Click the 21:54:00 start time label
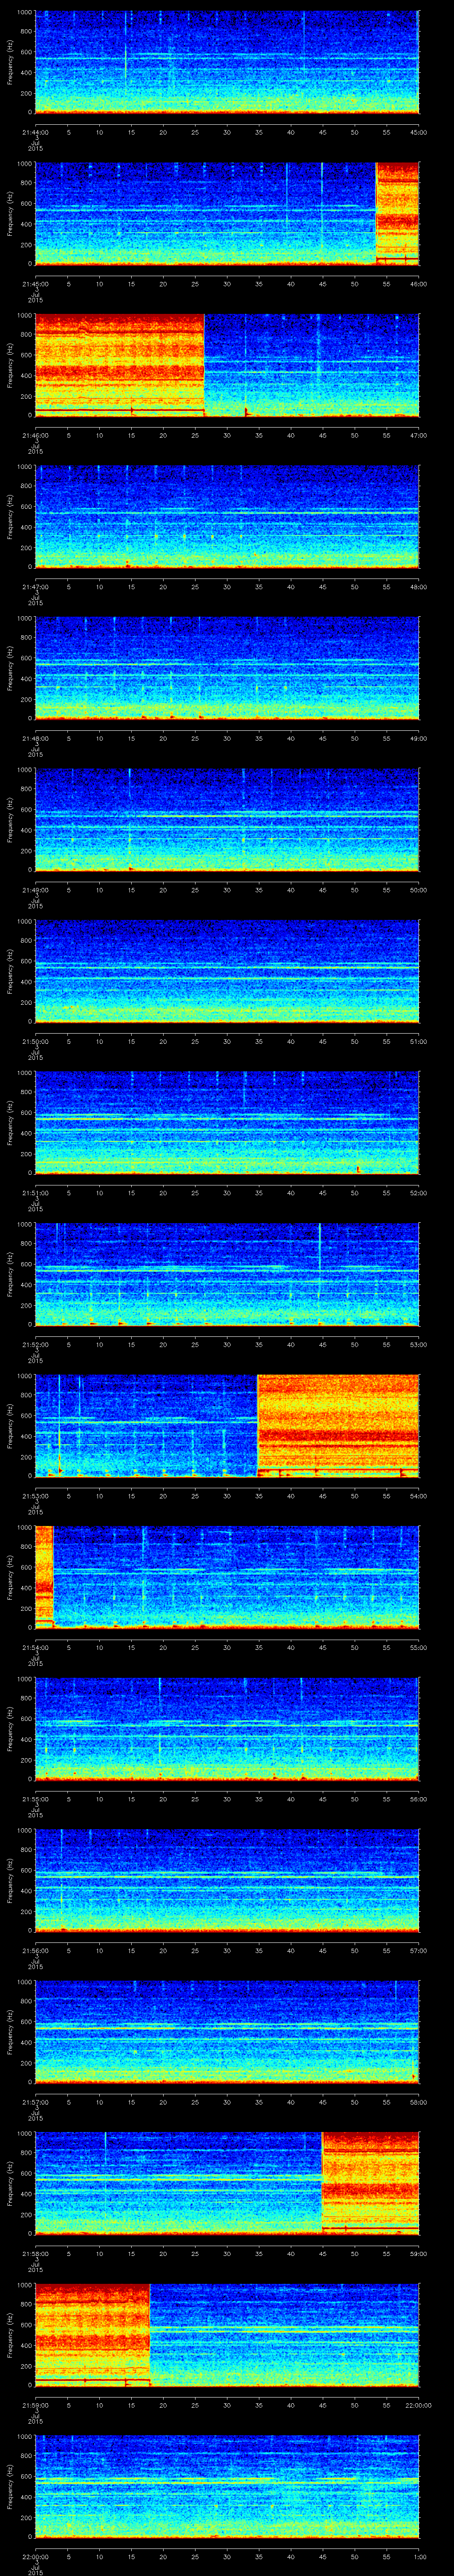This screenshot has height=2576, width=454. pyautogui.click(x=35, y=1647)
